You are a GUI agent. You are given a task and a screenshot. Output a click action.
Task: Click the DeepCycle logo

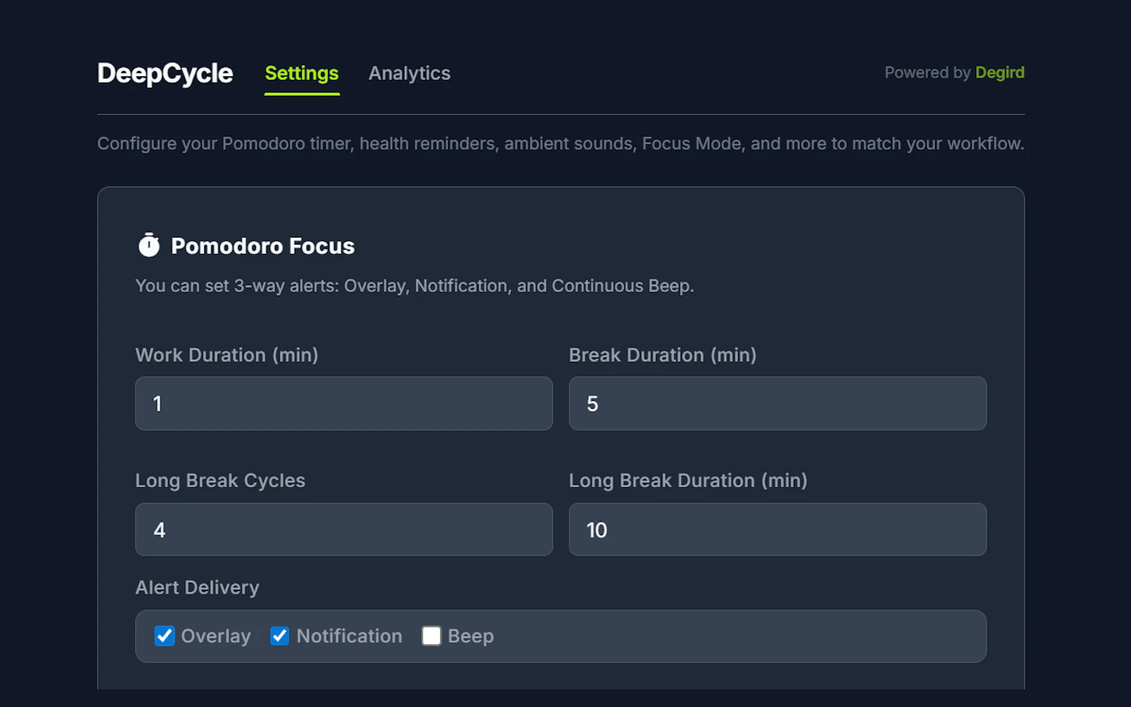[165, 73]
